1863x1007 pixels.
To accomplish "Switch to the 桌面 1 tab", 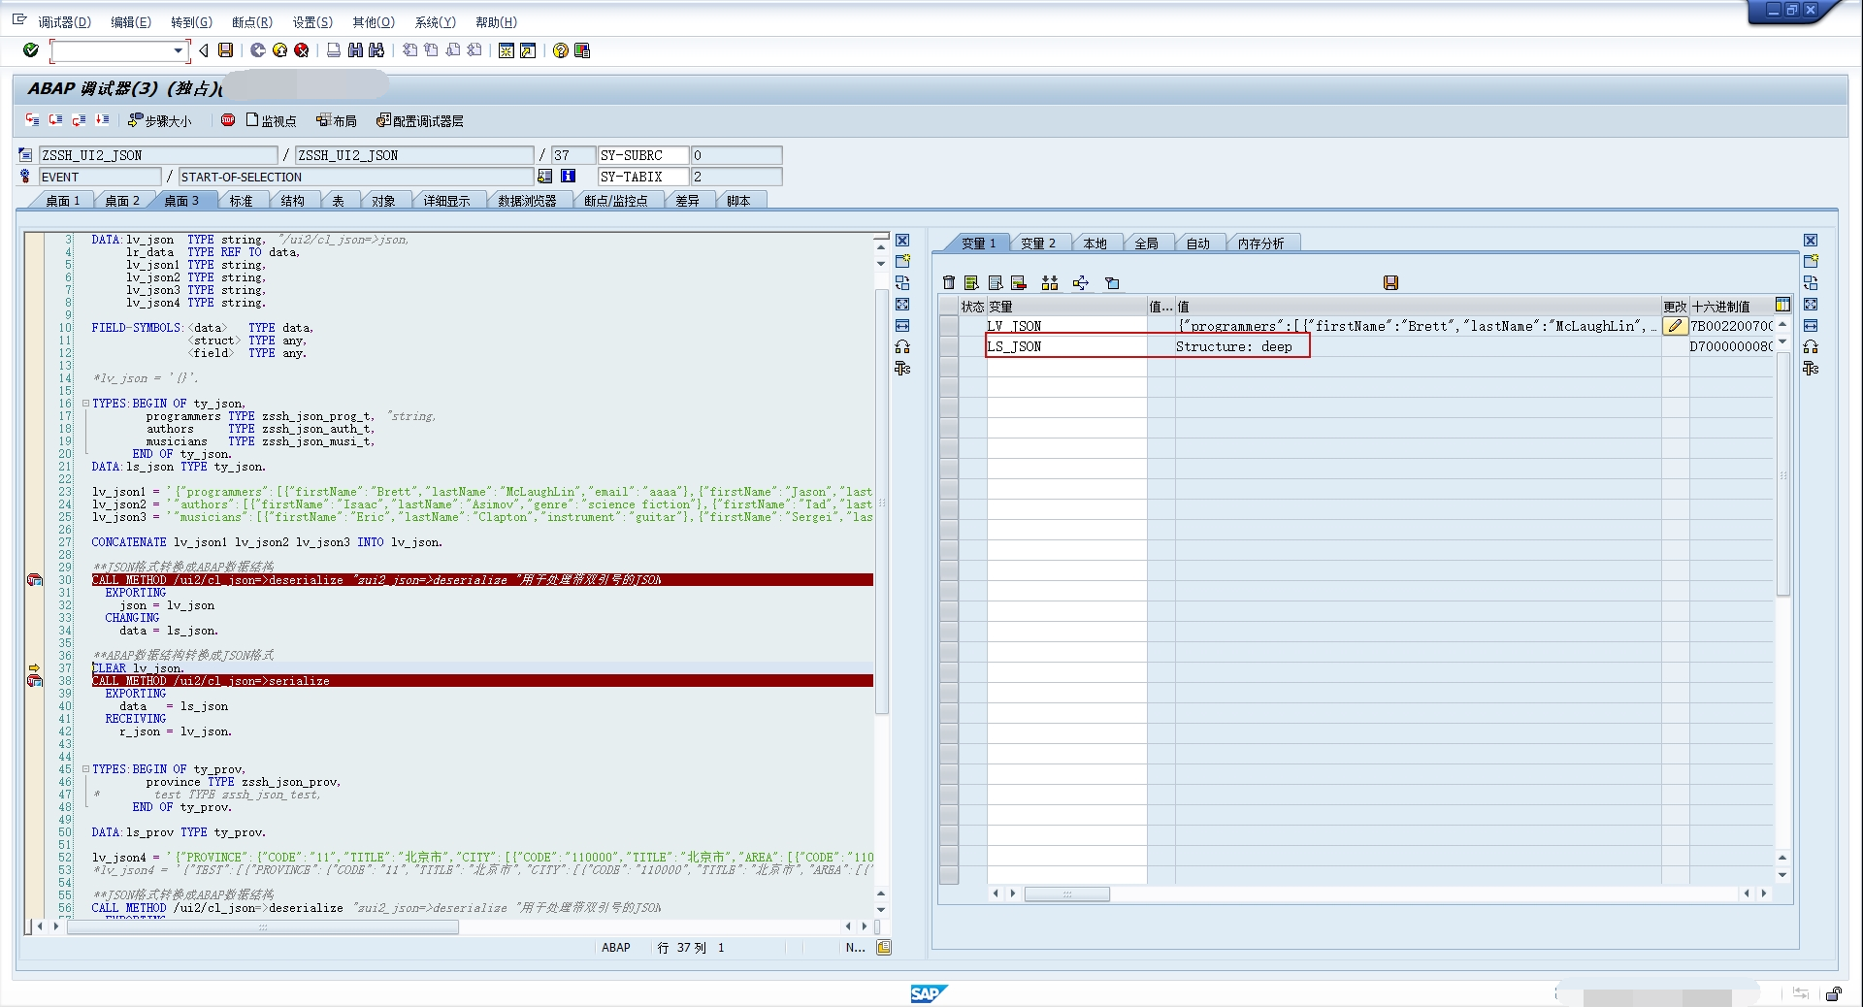I will pyautogui.click(x=63, y=201).
